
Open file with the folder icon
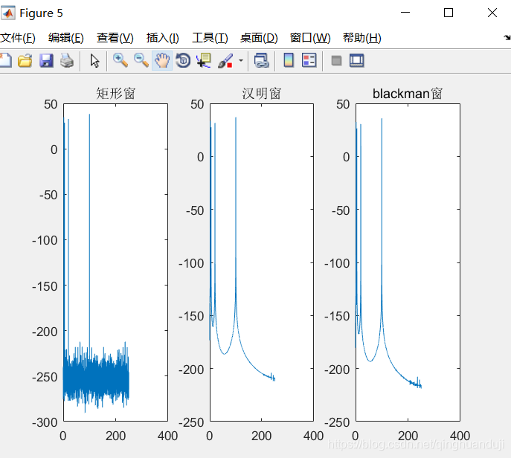[25, 60]
